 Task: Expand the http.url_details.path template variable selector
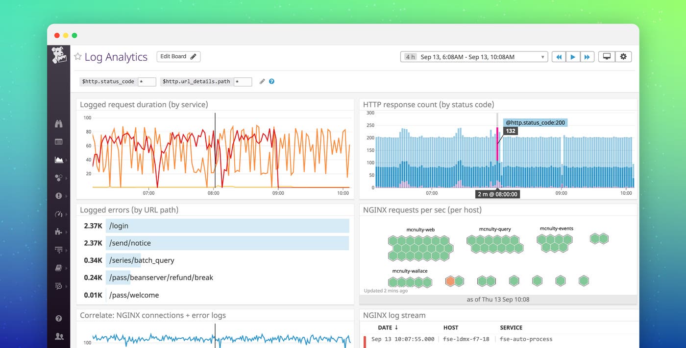(x=243, y=81)
